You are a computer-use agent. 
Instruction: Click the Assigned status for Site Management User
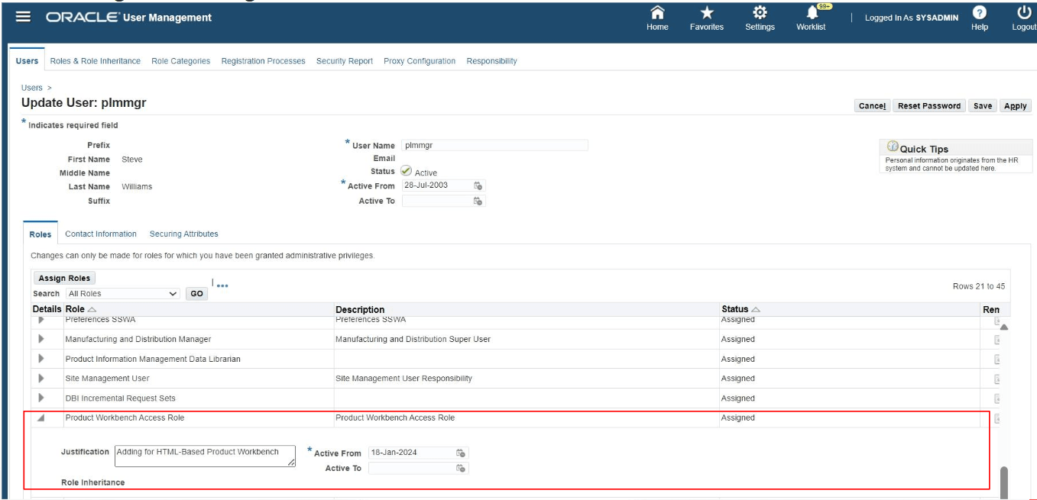(x=738, y=379)
